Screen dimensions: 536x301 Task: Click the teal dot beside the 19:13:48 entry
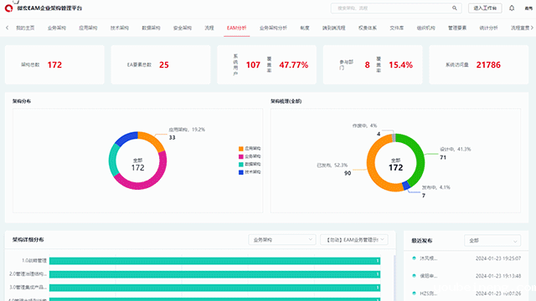pos(414,276)
